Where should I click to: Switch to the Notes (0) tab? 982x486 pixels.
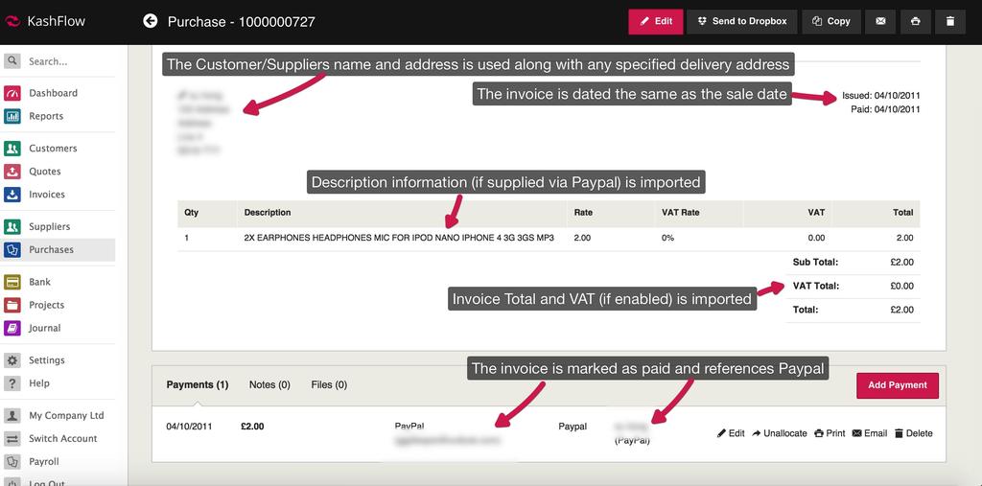tap(269, 385)
